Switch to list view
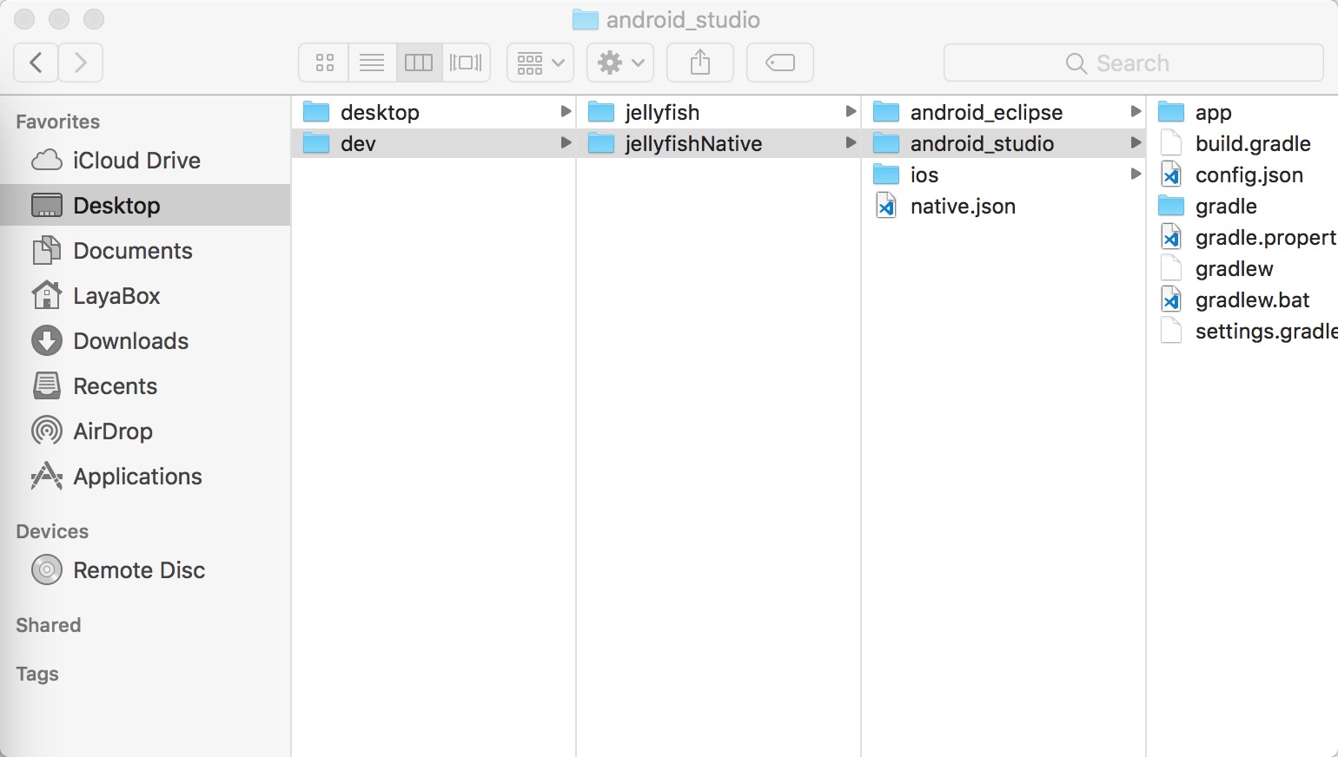This screenshot has height=757, width=1338. [x=372, y=63]
